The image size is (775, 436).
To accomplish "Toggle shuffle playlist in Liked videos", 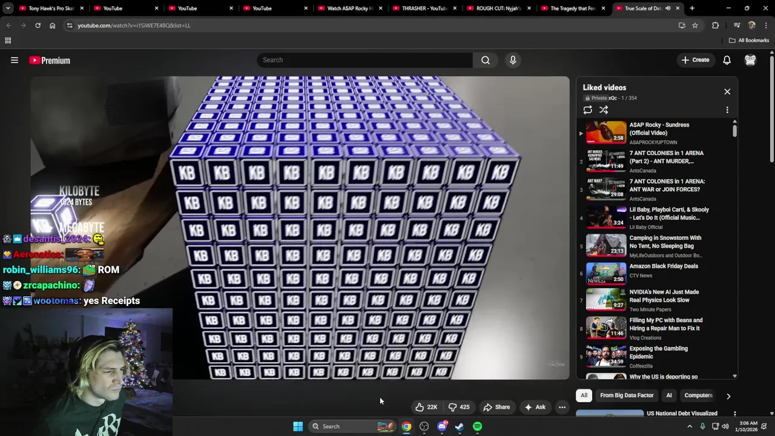I will (x=604, y=110).
